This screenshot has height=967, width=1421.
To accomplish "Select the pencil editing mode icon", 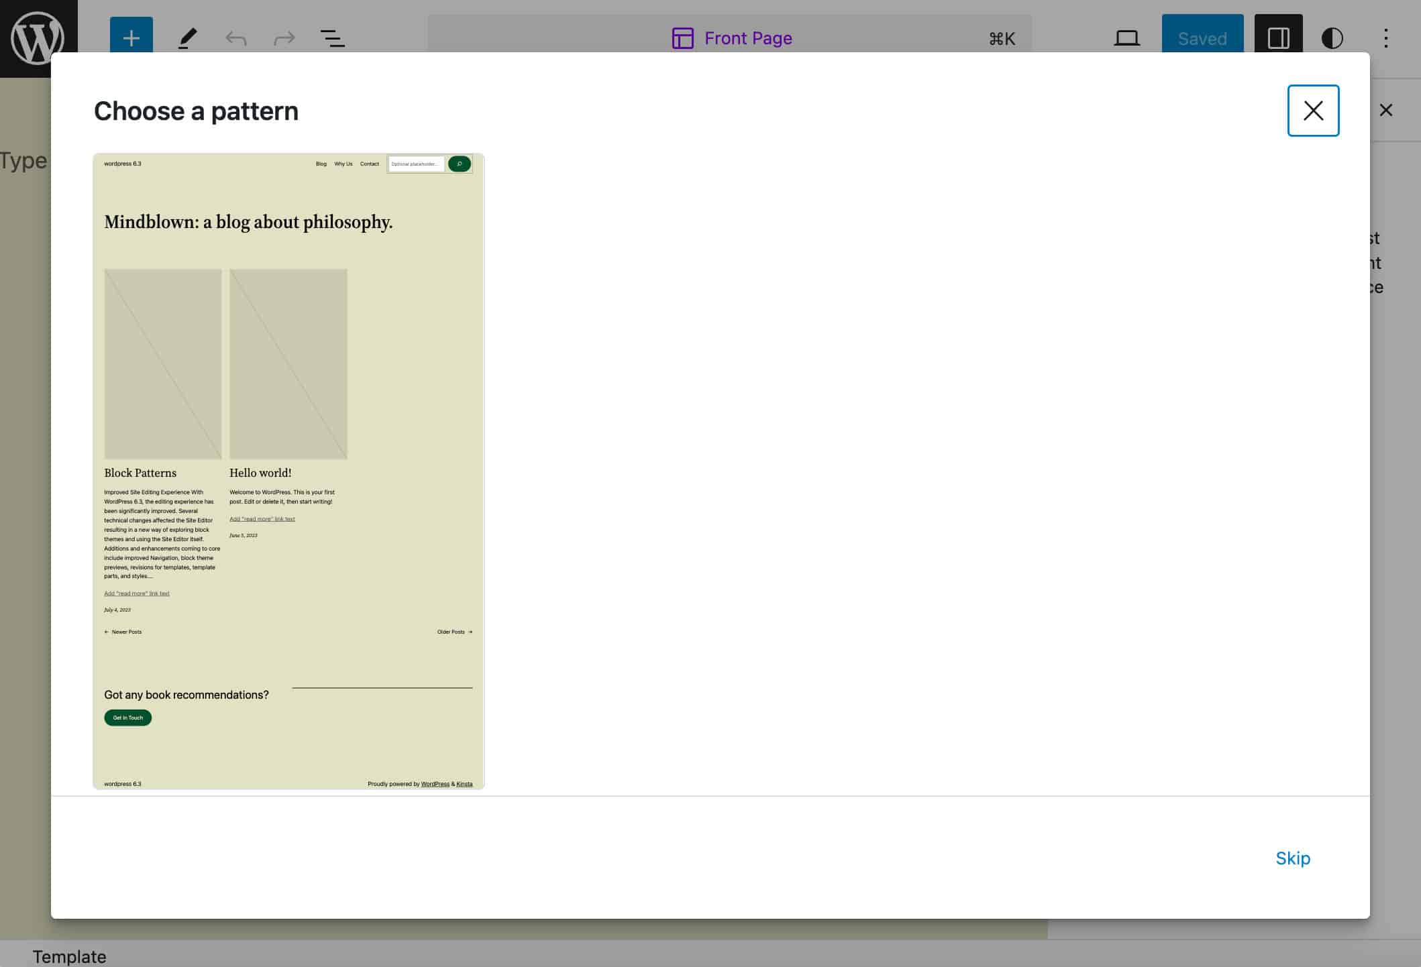I will tap(188, 38).
